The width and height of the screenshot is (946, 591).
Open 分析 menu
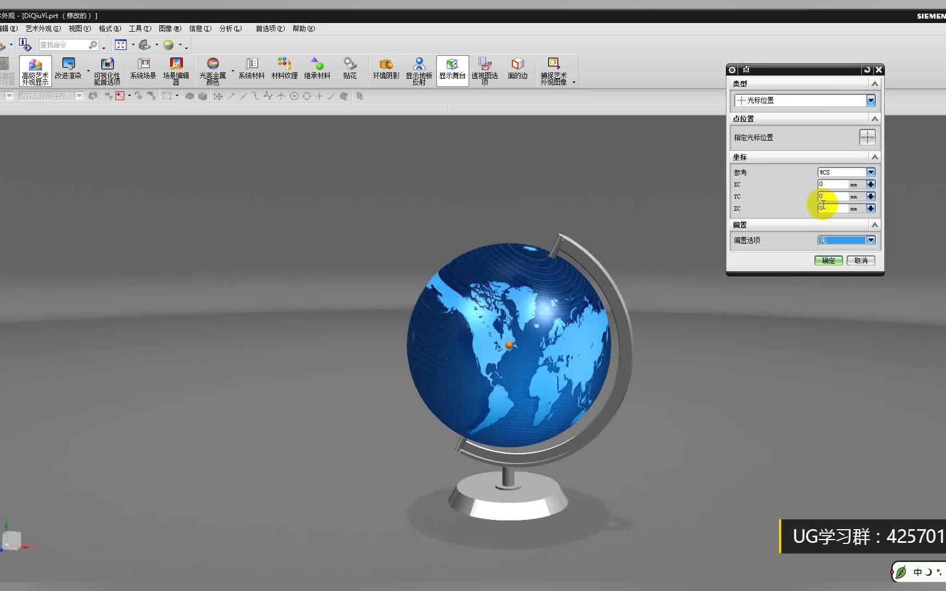[x=230, y=28]
